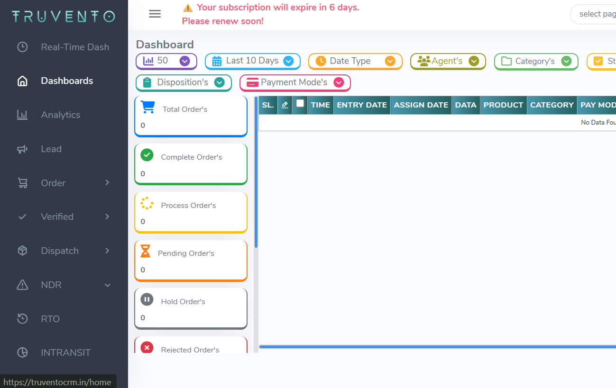The image size is (616, 388).
Task: Click the Process Order's spinner icon
Action: pos(147,203)
